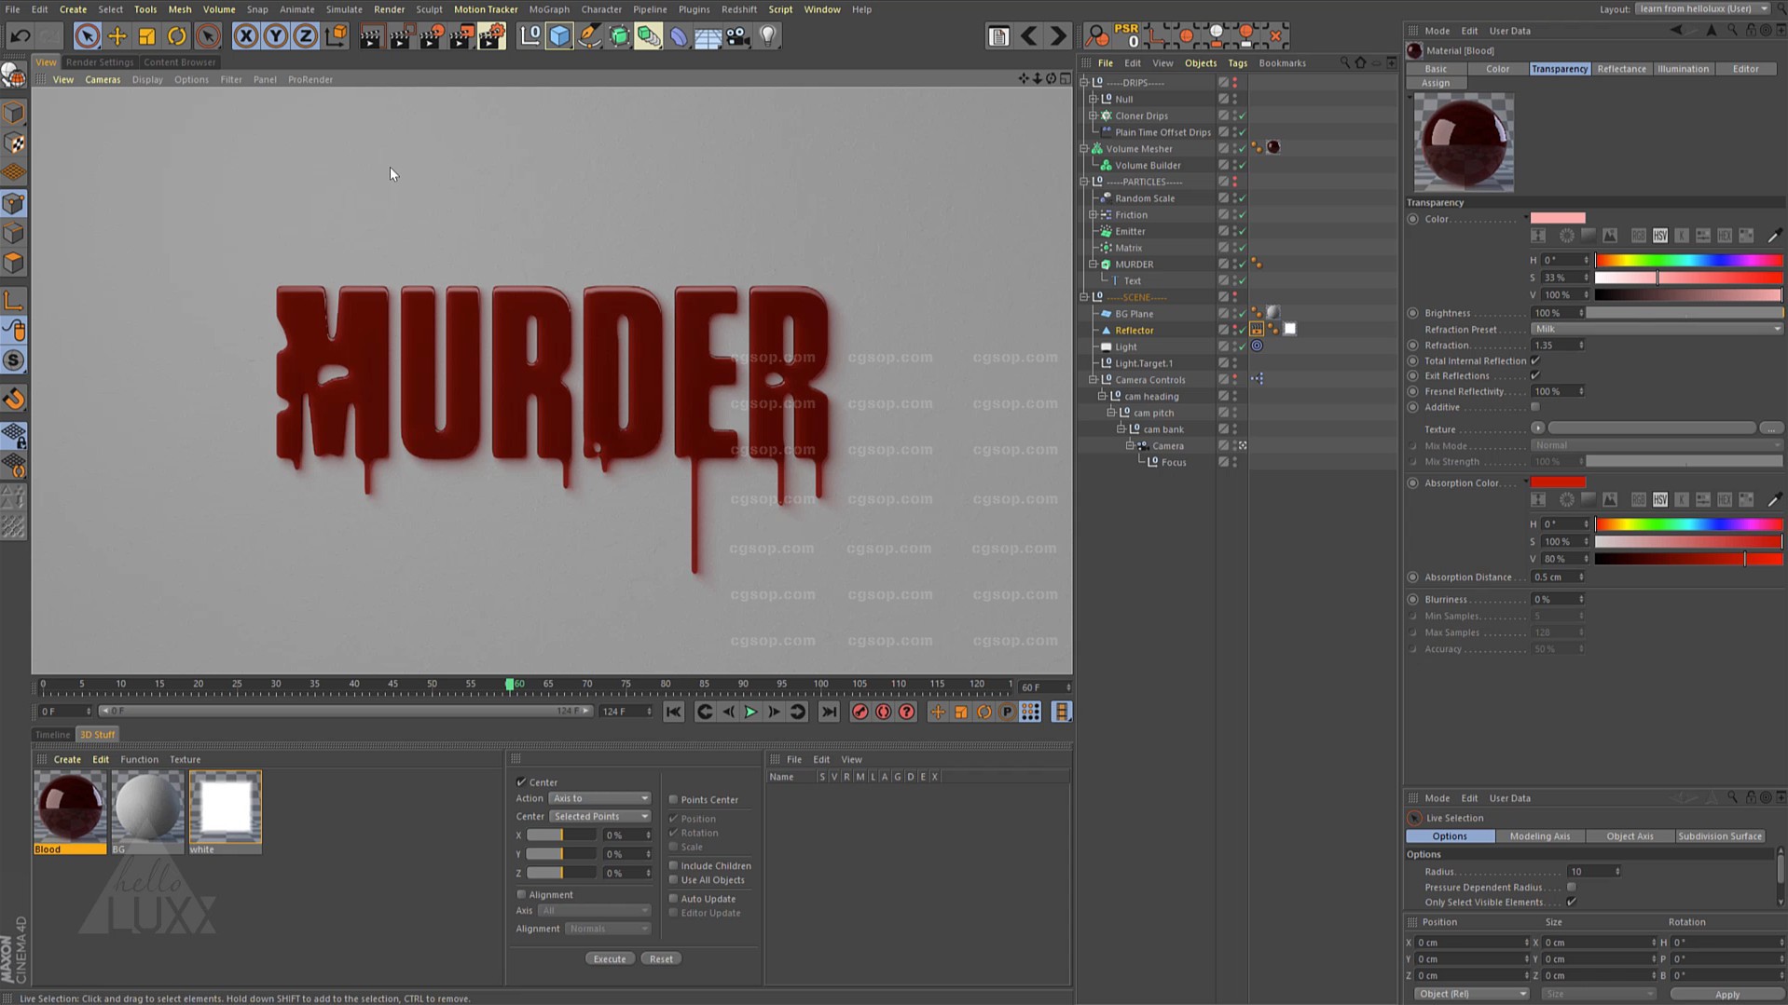Click the Execute button
The image size is (1788, 1005).
[x=610, y=959]
